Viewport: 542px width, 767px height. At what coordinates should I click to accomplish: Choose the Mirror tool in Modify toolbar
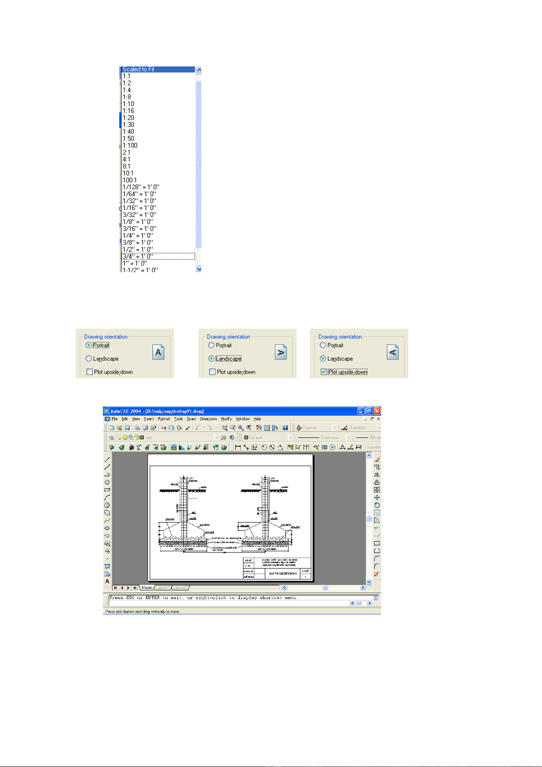coord(377,475)
